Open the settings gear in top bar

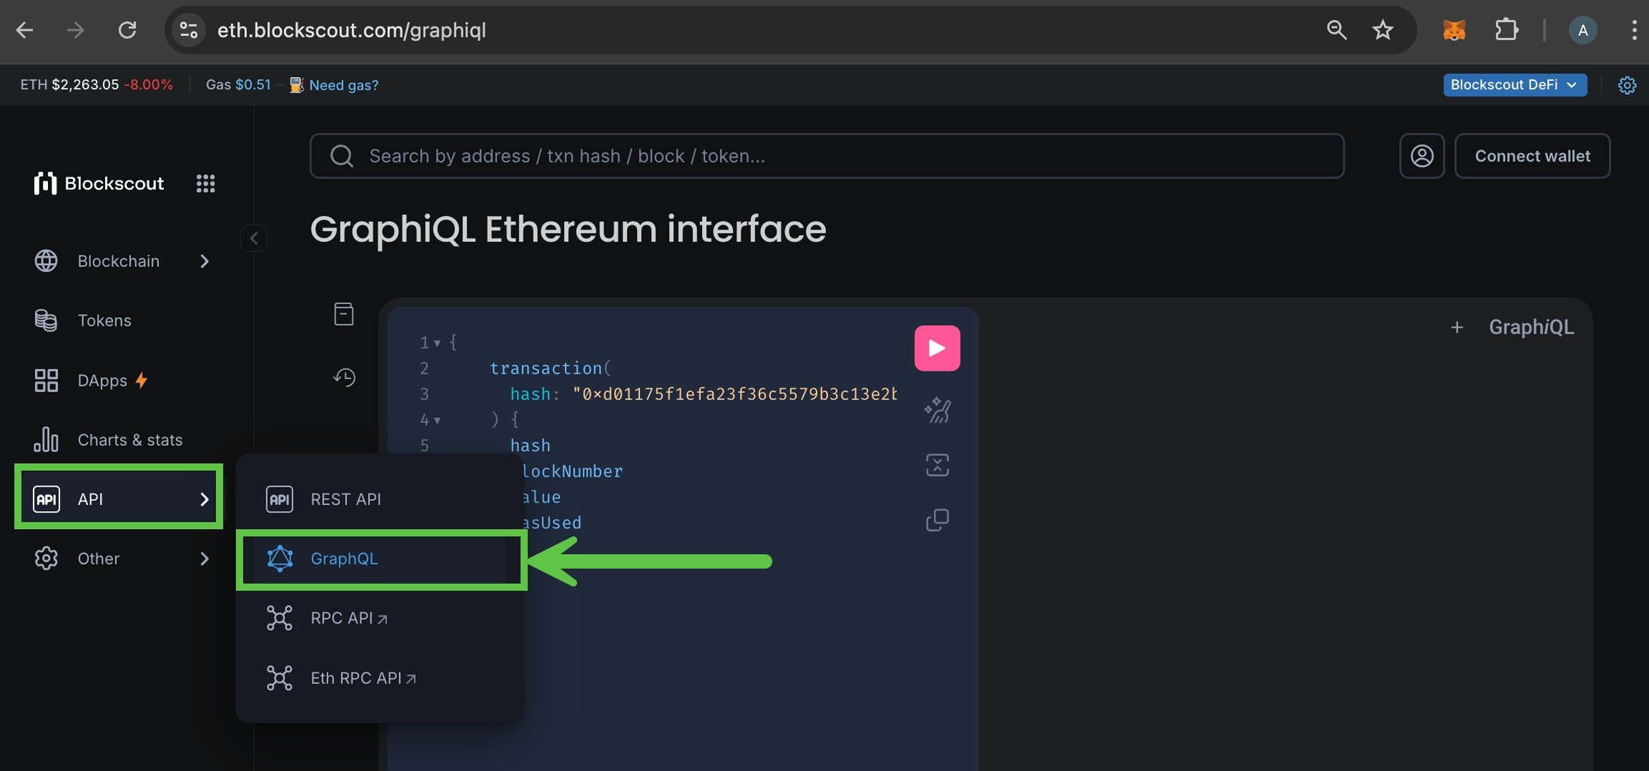(1627, 85)
